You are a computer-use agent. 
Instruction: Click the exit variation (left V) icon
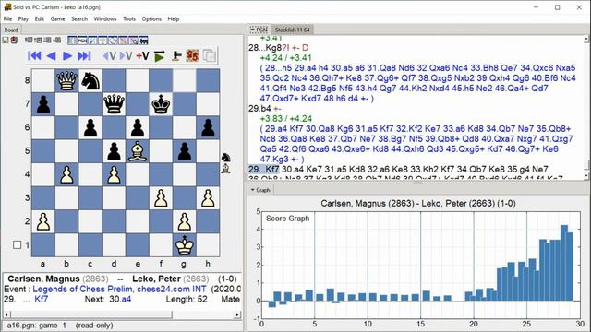110,55
